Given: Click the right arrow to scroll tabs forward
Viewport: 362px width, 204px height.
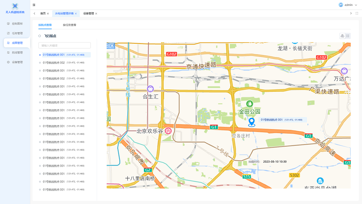Looking at the screenshot, I should tap(351, 13).
